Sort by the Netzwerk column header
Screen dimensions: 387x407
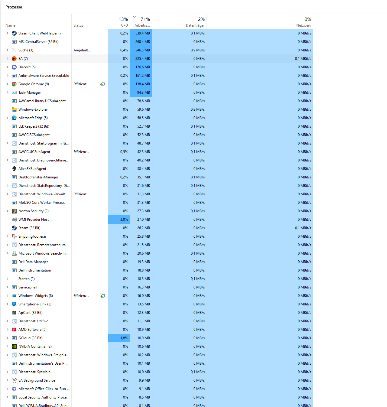point(260,21)
